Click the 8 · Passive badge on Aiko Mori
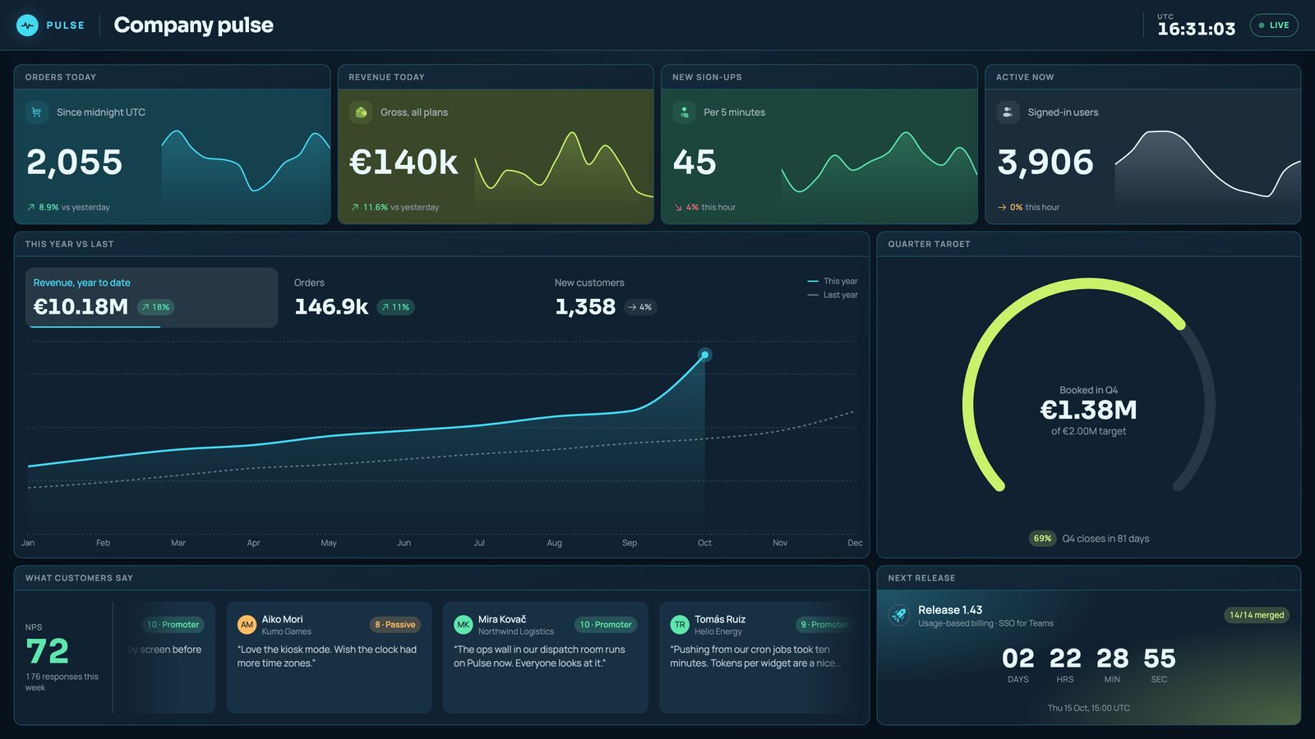The height and width of the screenshot is (739, 1315). click(x=395, y=625)
